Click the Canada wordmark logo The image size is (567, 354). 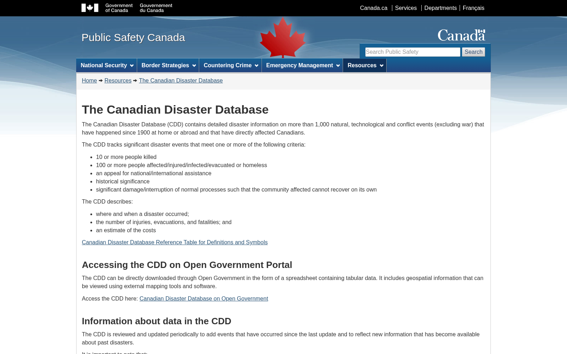click(461, 35)
